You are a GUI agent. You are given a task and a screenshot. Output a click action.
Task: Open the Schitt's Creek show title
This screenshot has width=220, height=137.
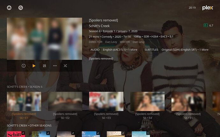click(x=99, y=26)
